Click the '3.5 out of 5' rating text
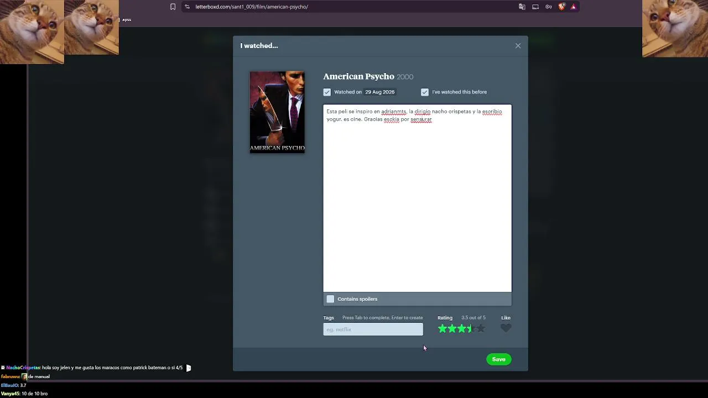708x398 pixels. point(473,318)
